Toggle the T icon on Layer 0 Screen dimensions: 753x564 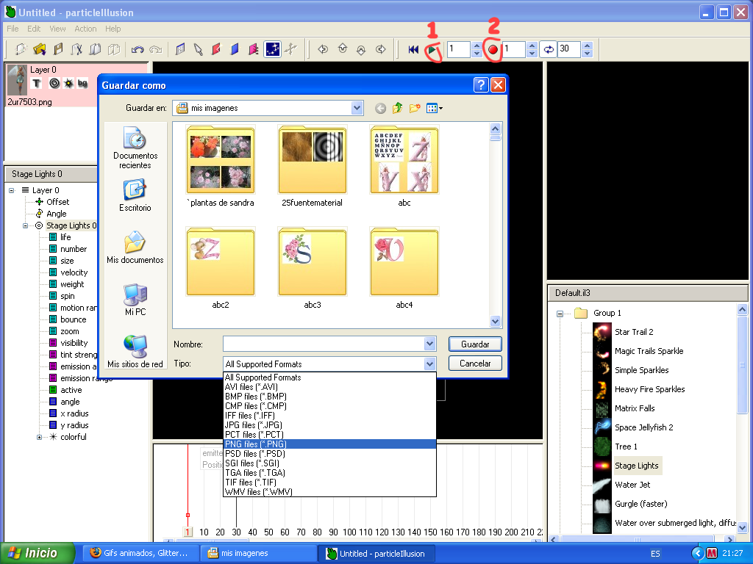click(x=37, y=84)
